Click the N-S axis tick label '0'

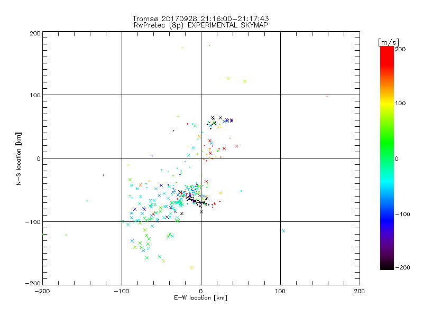pyautogui.click(x=39, y=158)
